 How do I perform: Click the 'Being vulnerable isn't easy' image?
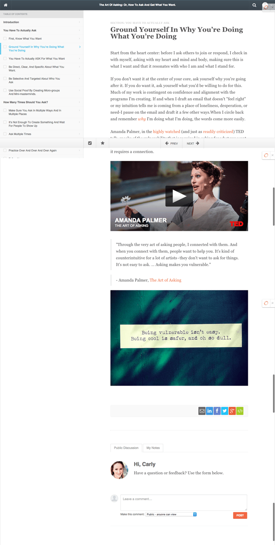(x=179, y=338)
